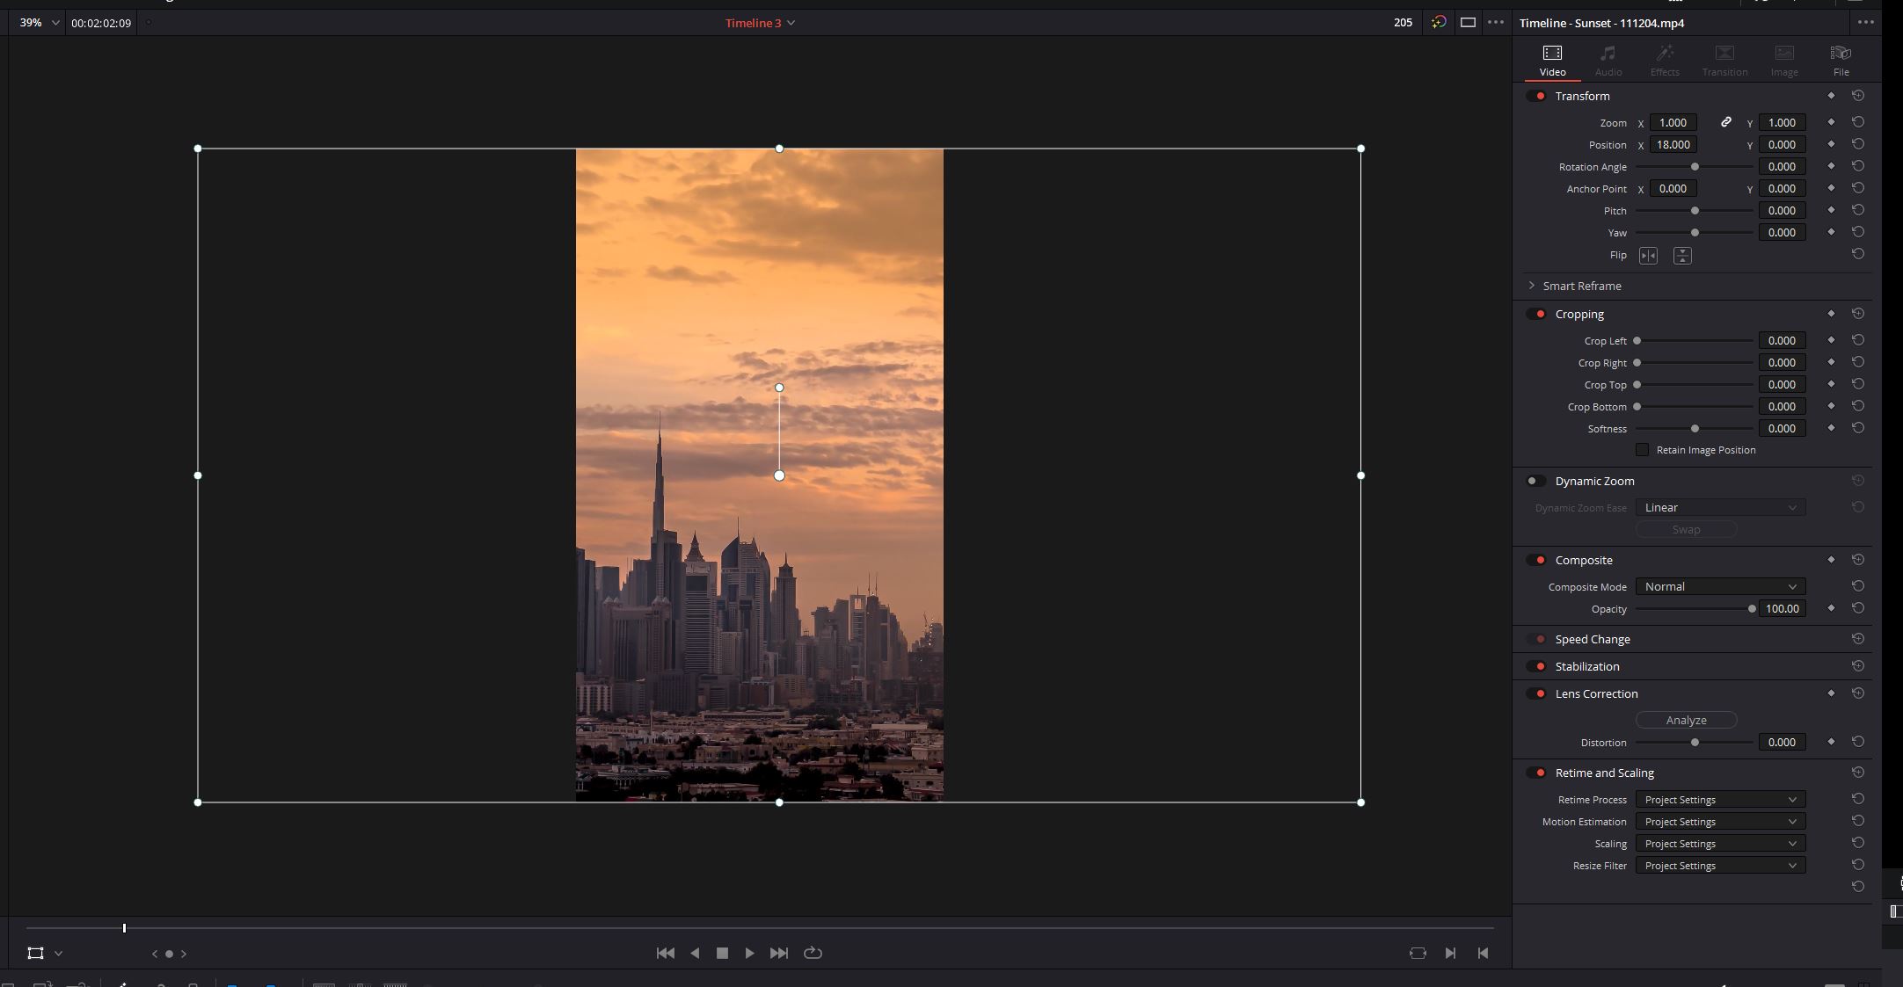
Task: Toggle the Speed Change switch
Action: [x=1536, y=639]
